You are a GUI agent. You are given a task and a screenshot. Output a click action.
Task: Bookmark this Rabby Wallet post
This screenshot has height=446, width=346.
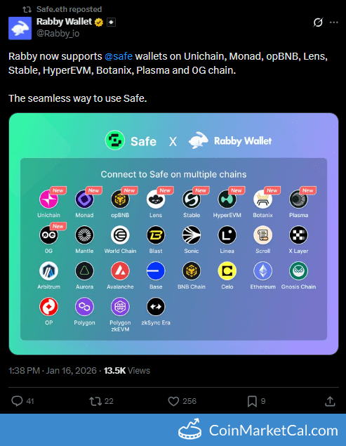tap(252, 401)
